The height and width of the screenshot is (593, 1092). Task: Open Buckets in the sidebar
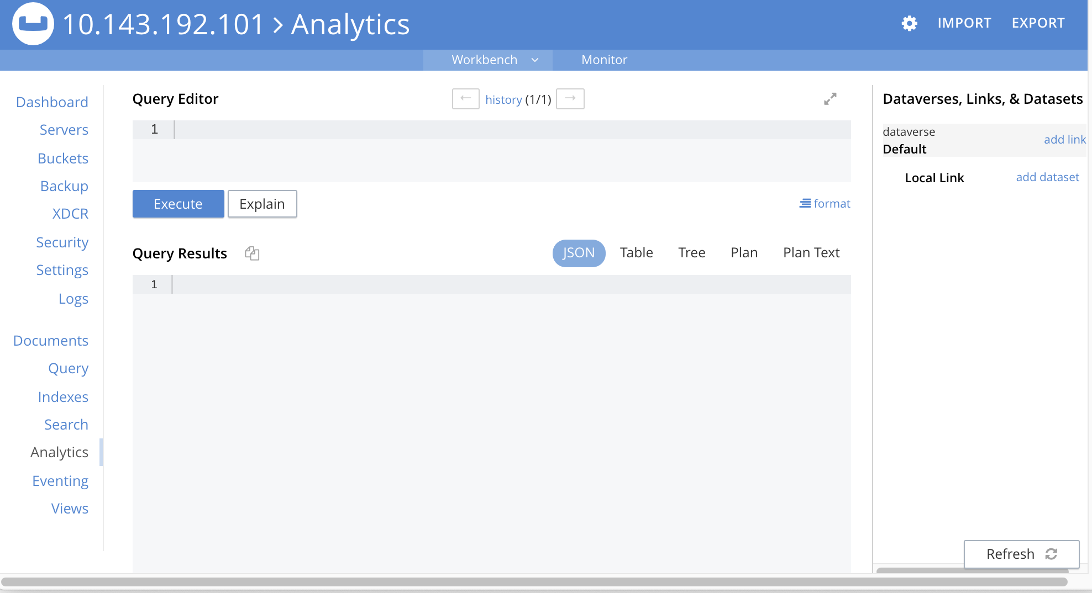click(x=63, y=158)
